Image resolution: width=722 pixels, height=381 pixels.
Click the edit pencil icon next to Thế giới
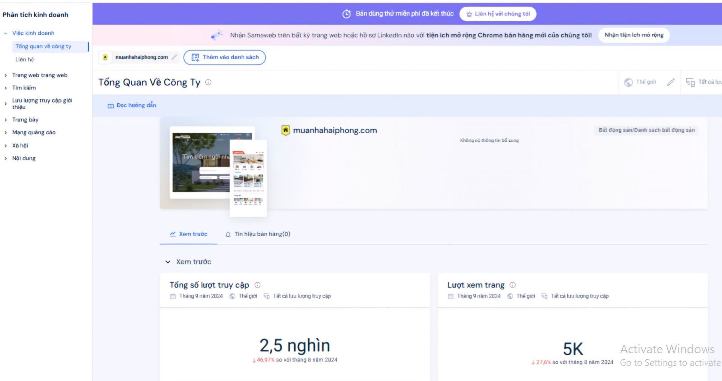pos(671,82)
